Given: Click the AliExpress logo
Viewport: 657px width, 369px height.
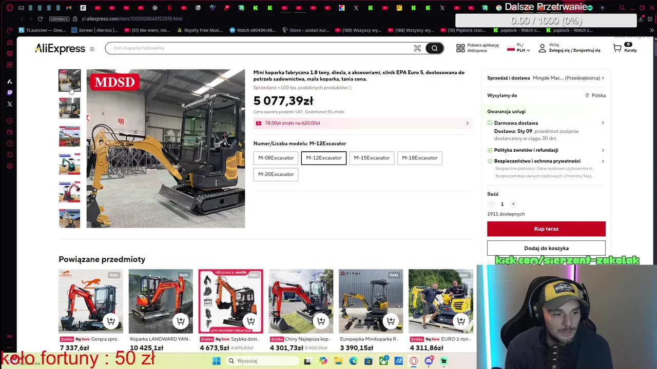Looking at the screenshot, I should (x=60, y=49).
